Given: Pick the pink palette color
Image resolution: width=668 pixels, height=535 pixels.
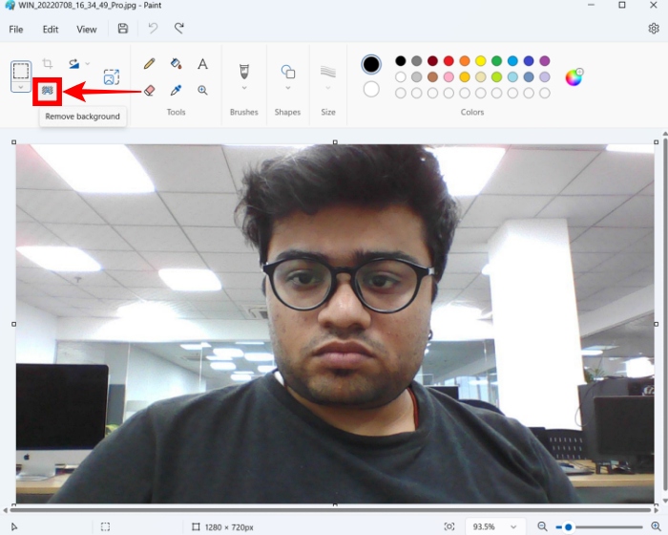Looking at the screenshot, I should pyautogui.click(x=449, y=76).
